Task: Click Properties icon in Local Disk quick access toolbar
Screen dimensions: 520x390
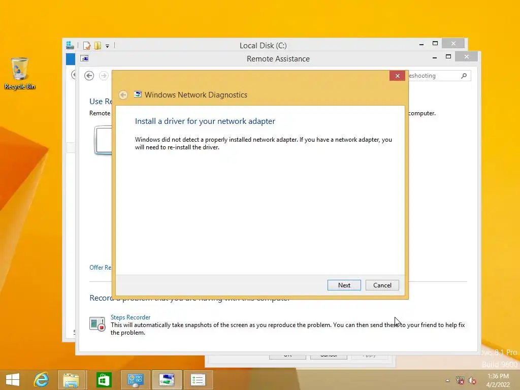Action: (x=87, y=45)
